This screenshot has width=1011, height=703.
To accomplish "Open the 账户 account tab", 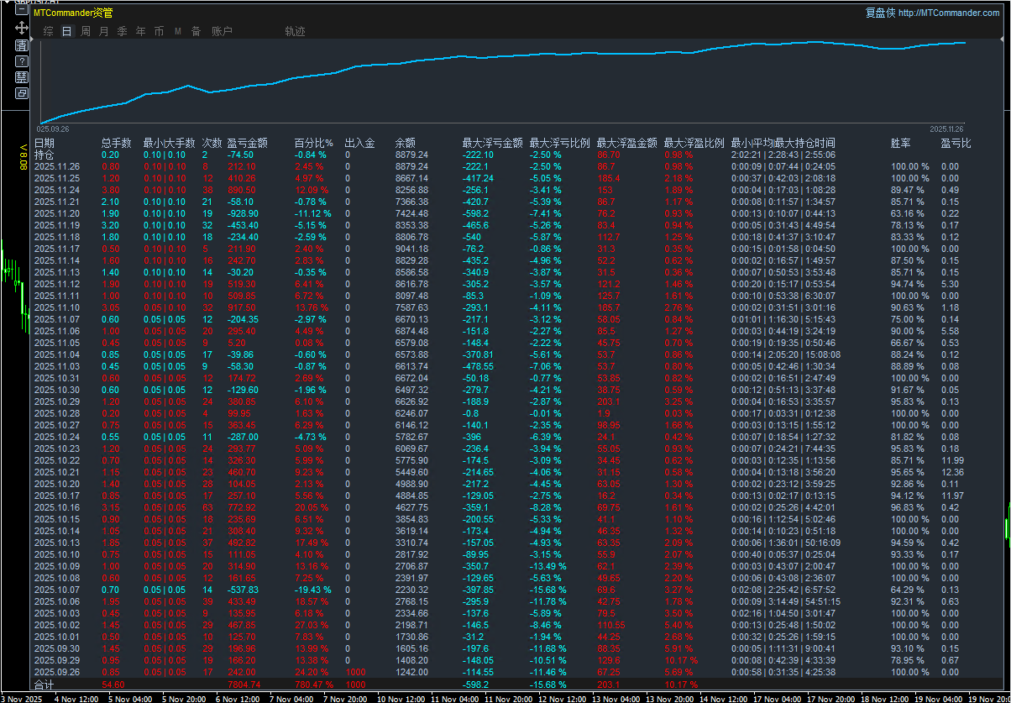I will [222, 31].
